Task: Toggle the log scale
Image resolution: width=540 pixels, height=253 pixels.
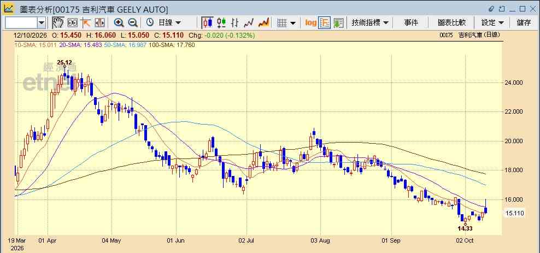Action: pyautogui.click(x=310, y=23)
